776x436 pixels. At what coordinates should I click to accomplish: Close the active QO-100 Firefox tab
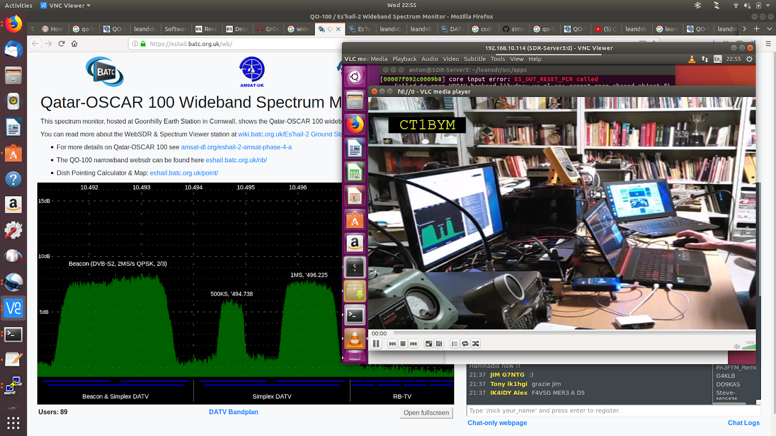339,29
